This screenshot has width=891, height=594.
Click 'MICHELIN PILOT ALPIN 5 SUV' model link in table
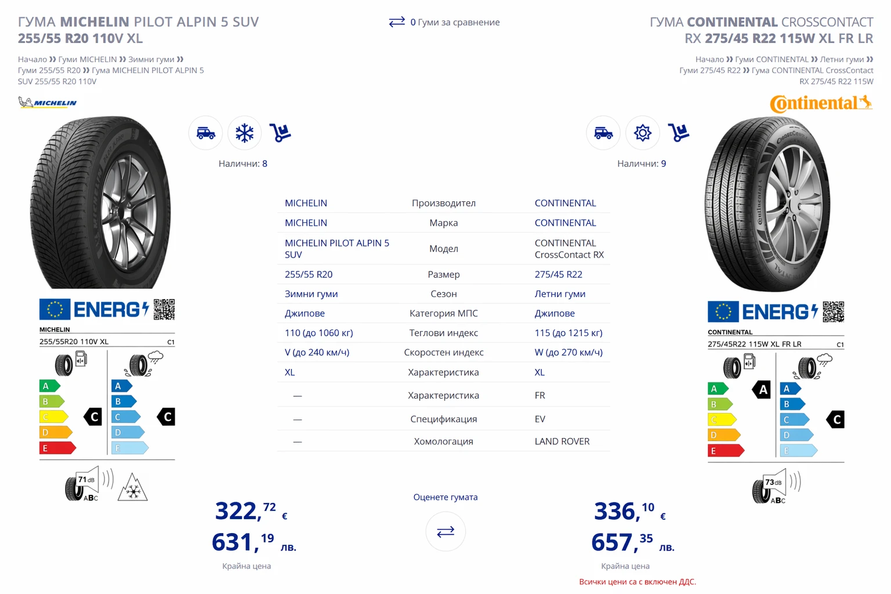click(336, 248)
